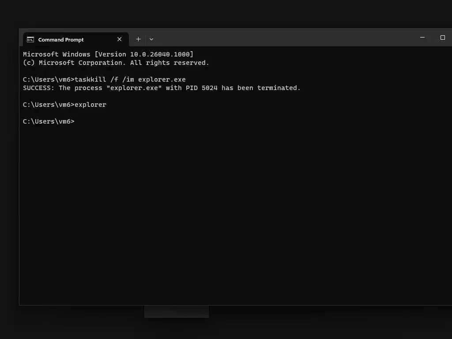Image resolution: width=452 pixels, height=339 pixels.
Task: Click the last empty C:\Users\vm6> prompt
Action: (49, 121)
